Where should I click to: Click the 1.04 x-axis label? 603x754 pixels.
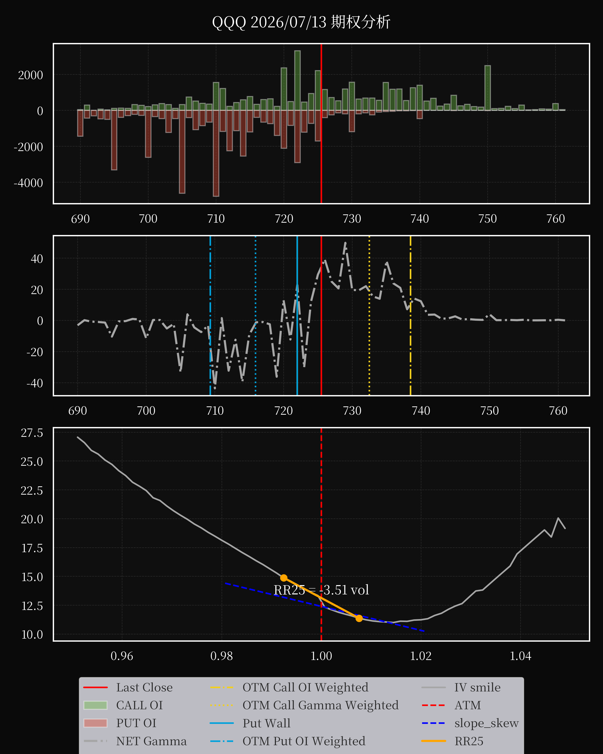pyautogui.click(x=521, y=656)
